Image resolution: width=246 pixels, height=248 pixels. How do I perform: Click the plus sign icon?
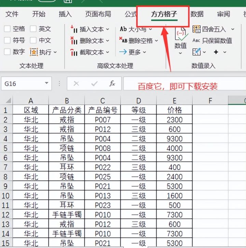[x=216, y=52]
